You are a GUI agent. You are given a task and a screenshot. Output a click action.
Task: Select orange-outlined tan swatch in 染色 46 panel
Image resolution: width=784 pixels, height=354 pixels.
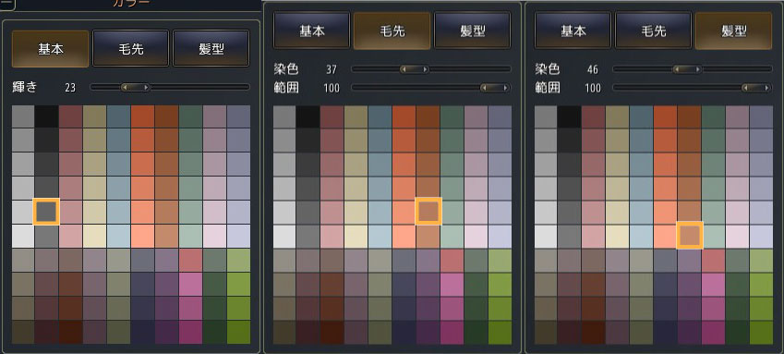(690, 235)
